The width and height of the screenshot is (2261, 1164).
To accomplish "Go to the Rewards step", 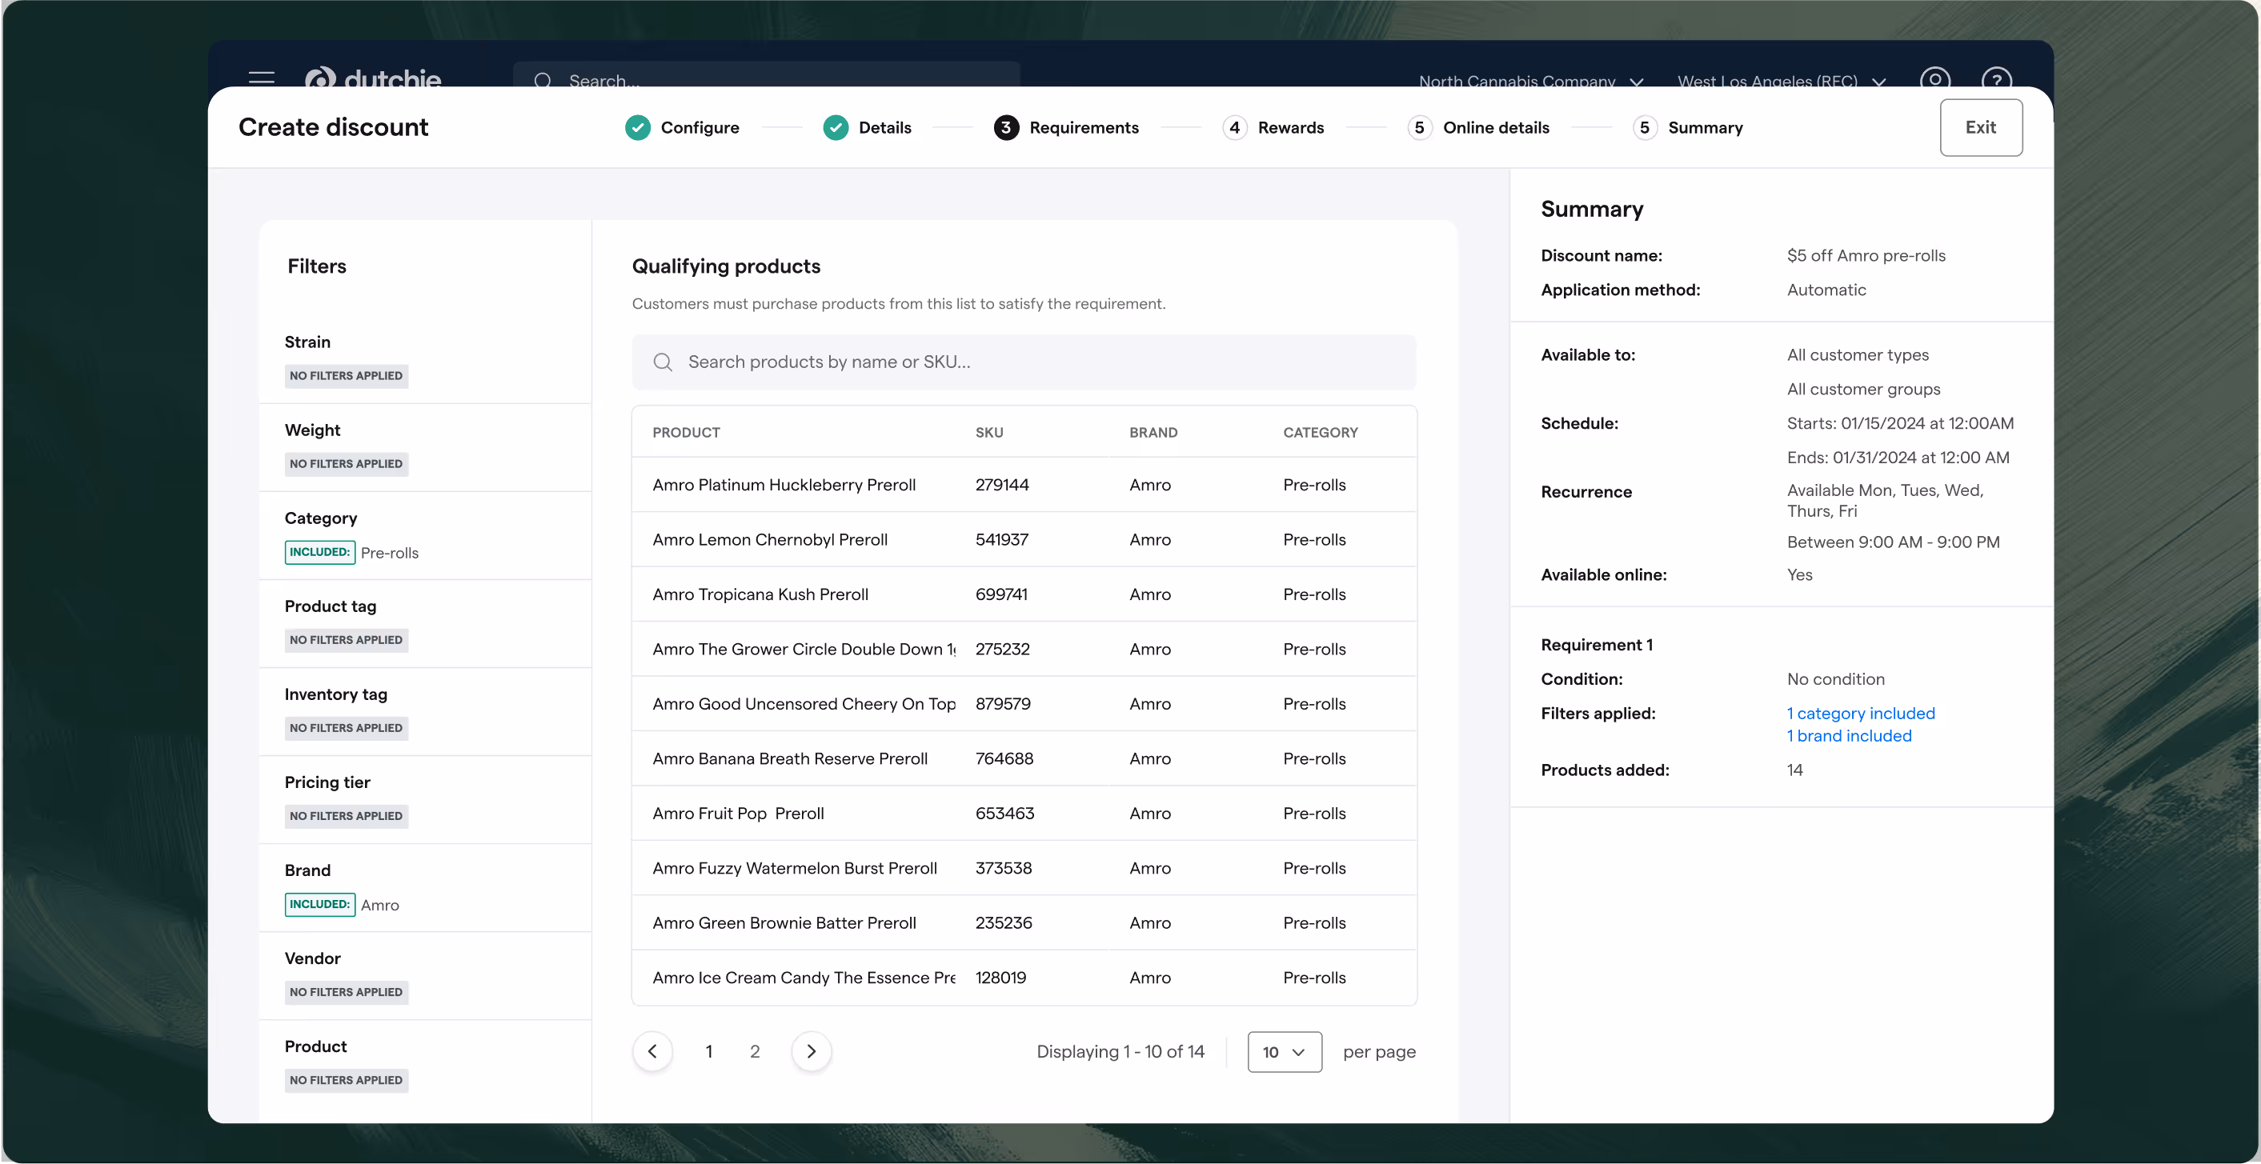I will [1289, 128].
